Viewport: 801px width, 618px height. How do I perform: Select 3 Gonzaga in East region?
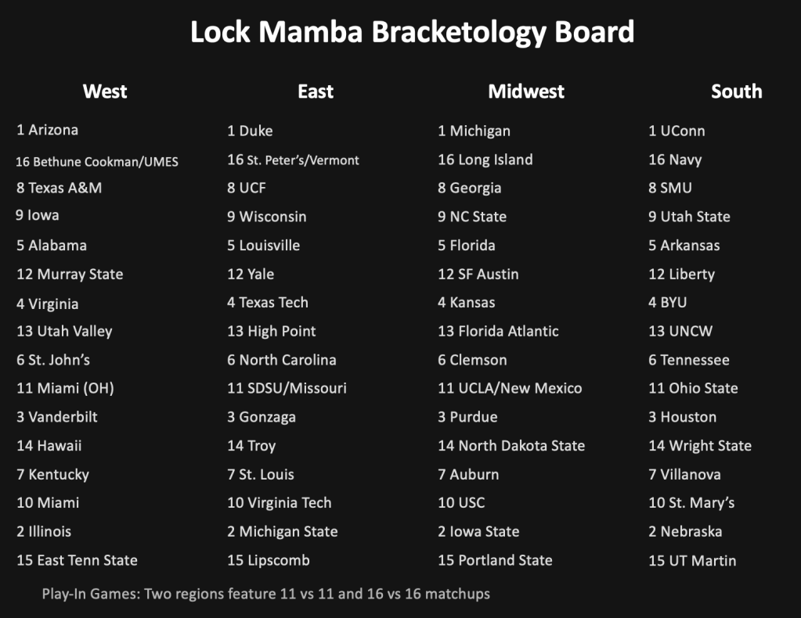coord(262,417)
